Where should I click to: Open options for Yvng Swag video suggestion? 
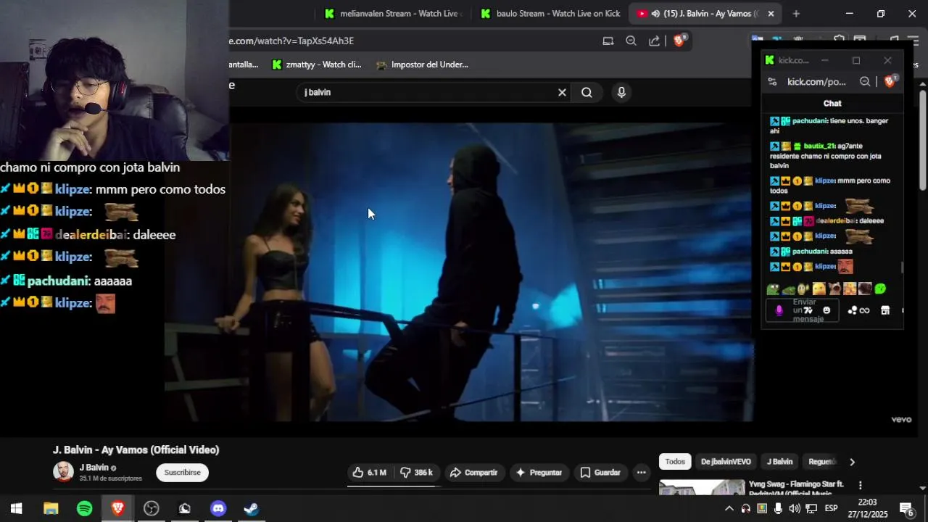pos(861,485)
